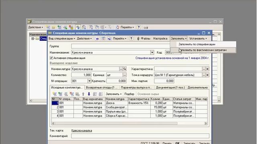257x144 pixels.
Task: Click the sort descending icon in components toolbar
Action: [101, 94]
